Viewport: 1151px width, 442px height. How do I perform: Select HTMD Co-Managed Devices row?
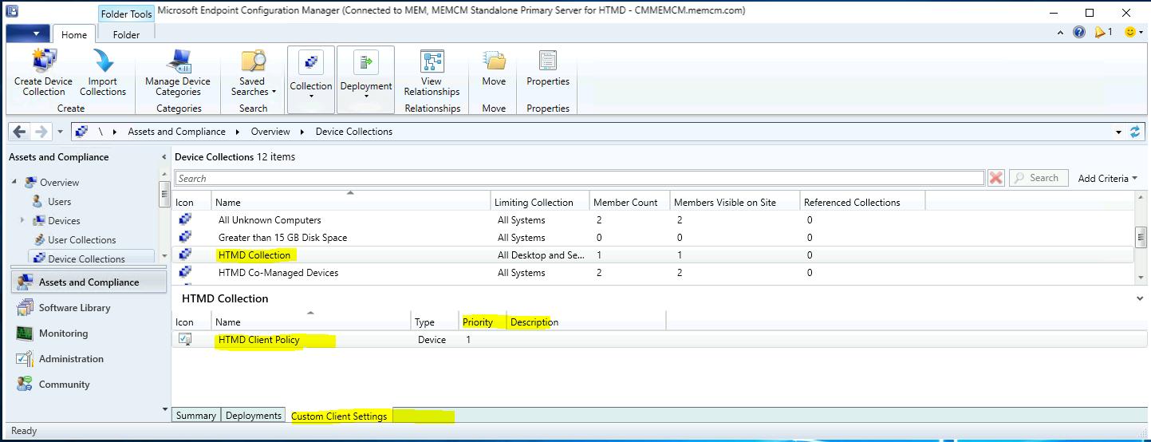(x=653, y=273)
